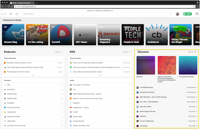Click View all for RSS
Screen dimensions: 200x129
(127, 52)
